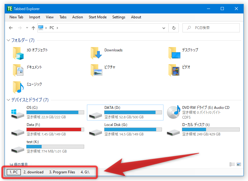This screenshot has width=248, height=181.
Task: Click the search magnifier icon
Action: (x=189, y=28)
